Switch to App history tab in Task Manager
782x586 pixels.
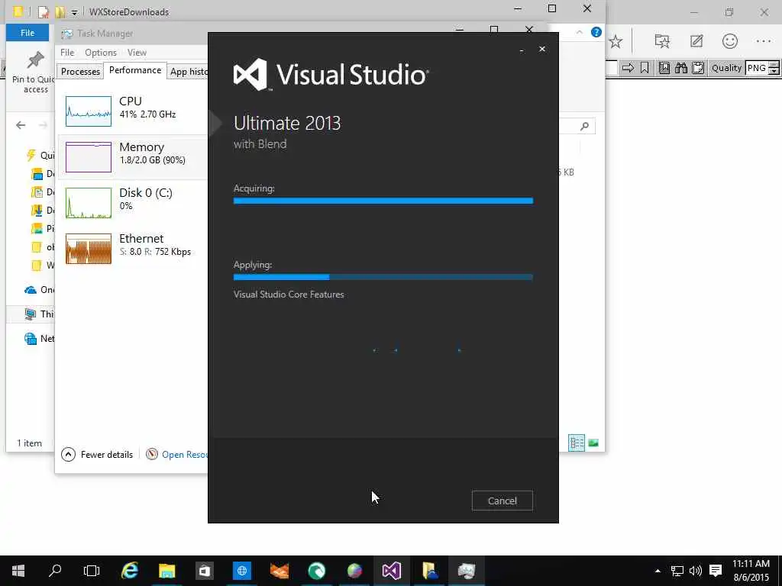188,72
